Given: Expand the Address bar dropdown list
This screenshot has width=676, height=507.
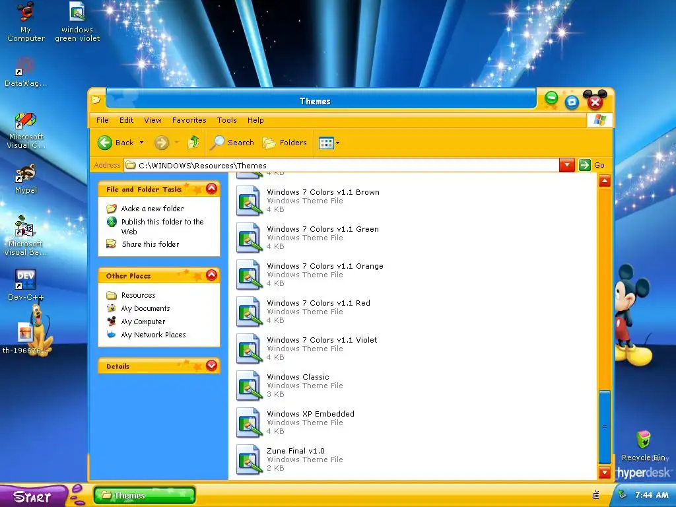Looking at the screenshot, I should [x=567, y=165].
